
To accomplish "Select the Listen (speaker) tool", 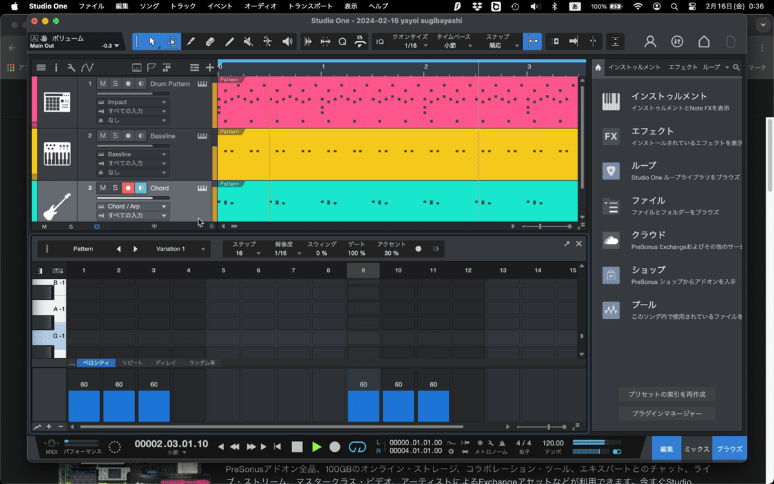I will click(287, 41).
